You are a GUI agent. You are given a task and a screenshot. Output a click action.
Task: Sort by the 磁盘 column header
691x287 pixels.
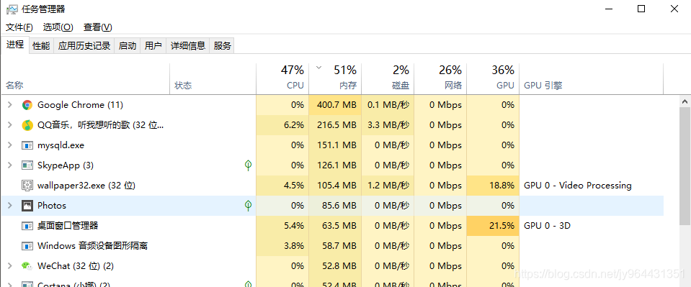[x=388, y=79]
